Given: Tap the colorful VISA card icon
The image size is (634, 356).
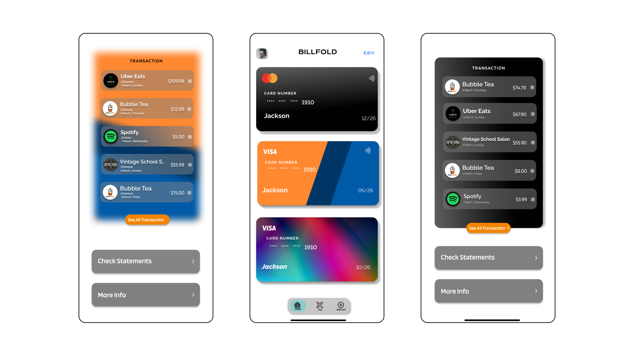Looking at the screenshot, I should click(x=317, y=249).
